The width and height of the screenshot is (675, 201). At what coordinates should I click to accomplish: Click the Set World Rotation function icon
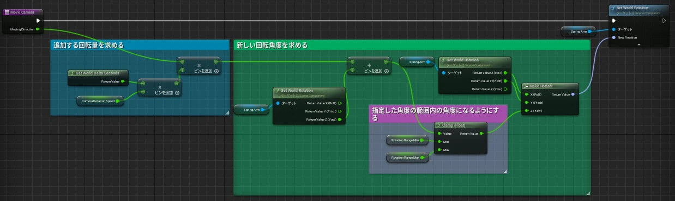613,8
